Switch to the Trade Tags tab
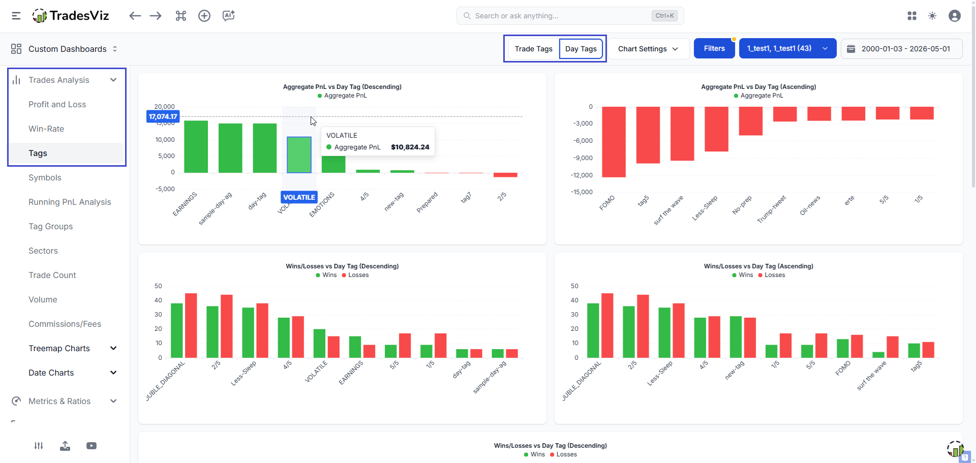 coord(534,49)
